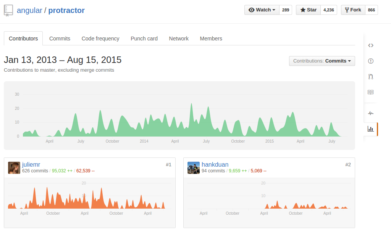The width and height of the screenshot is (391, 233).
Task: Click hankduan's avatar thumbnail
Action: [x=194, y=168]
